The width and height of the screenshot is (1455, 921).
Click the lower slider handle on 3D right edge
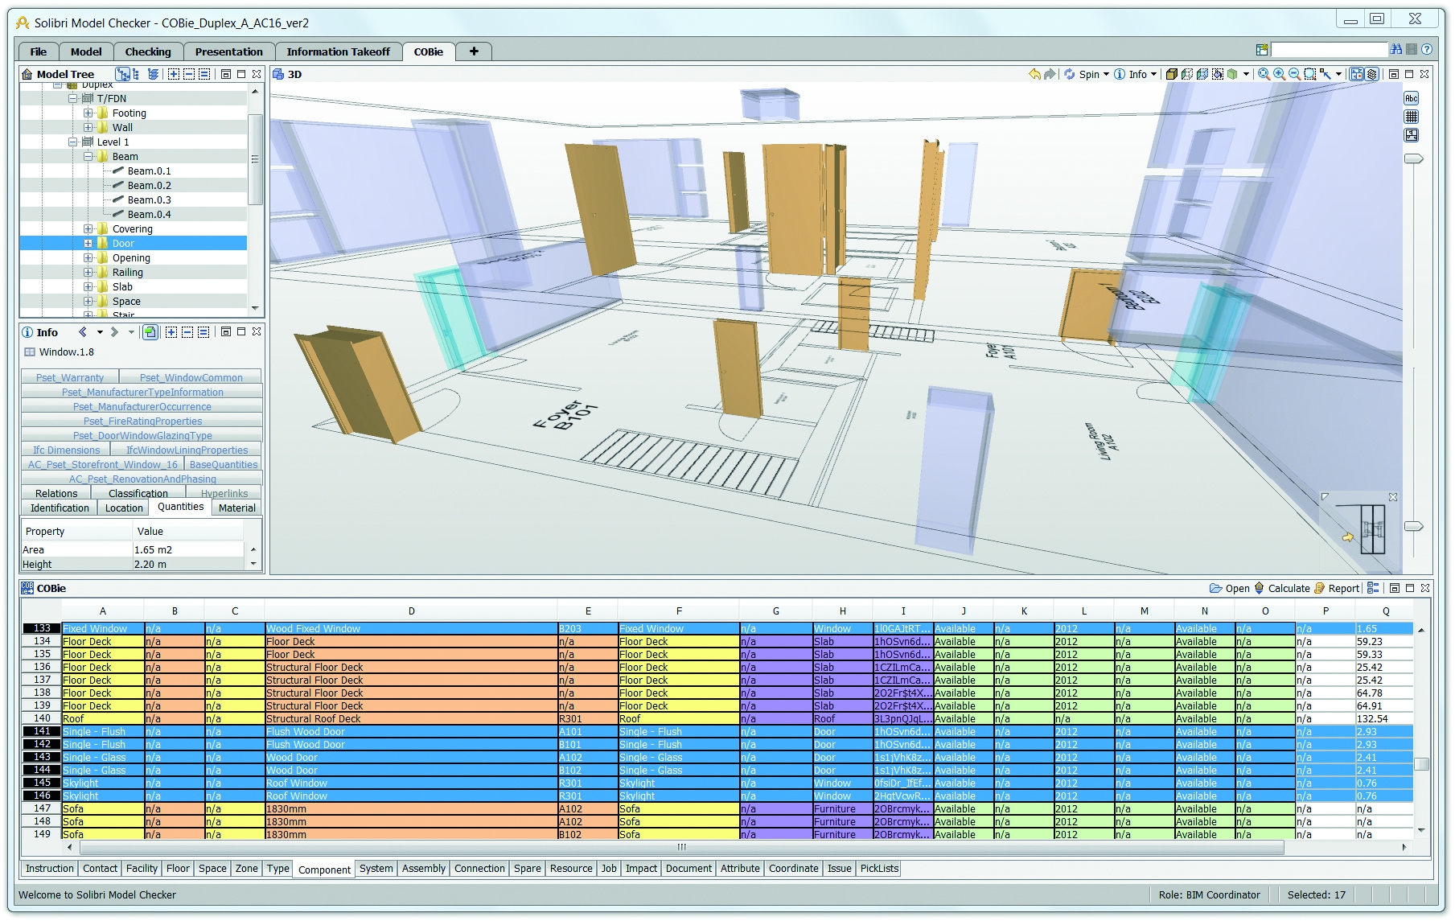pyautogui.click(x=1413, y=526)
